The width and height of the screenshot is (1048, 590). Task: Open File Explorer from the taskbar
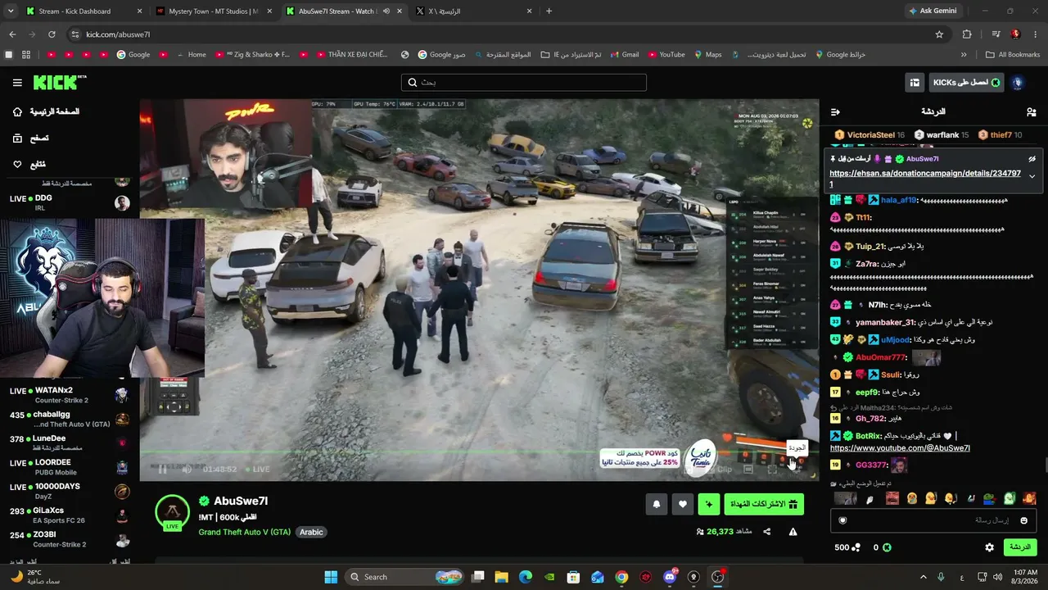pos(501,577)
